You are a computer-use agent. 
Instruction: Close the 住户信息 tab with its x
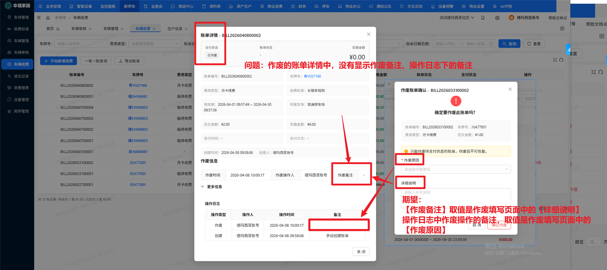[186, 29]
